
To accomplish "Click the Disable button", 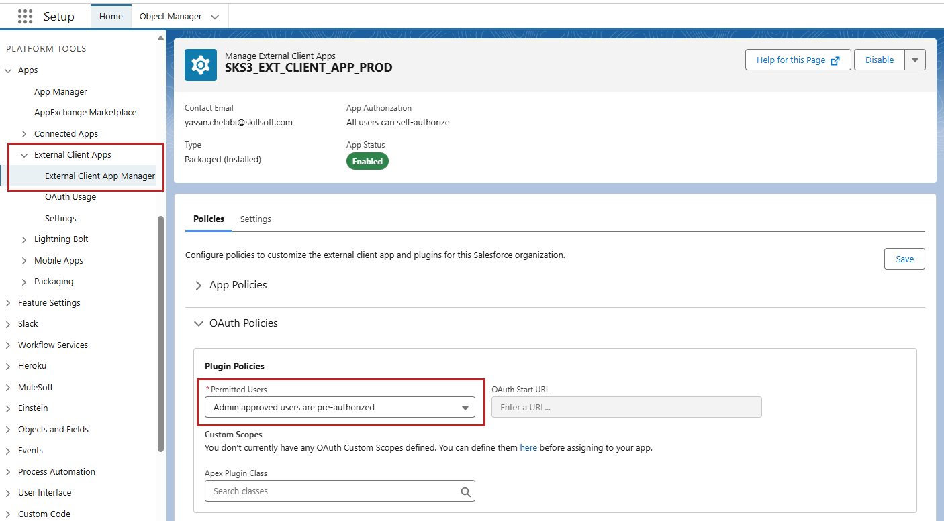I will 880,60.
